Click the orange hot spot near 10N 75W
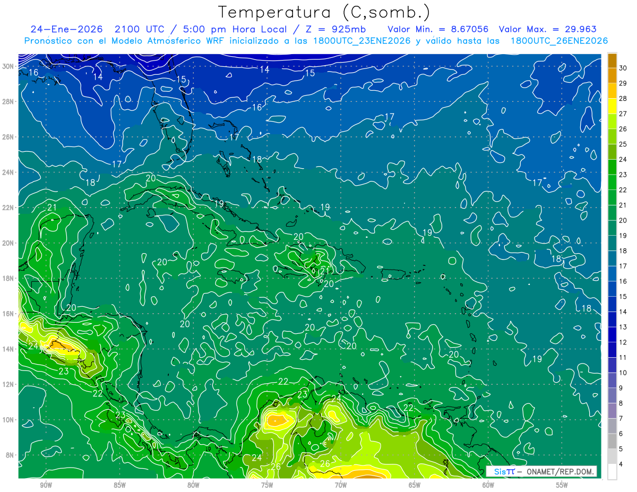This screenshot has height=492, width=637. 277,420
